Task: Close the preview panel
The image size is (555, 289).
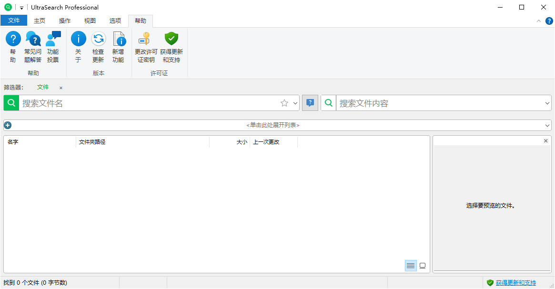Action: [x=546, y=141]
